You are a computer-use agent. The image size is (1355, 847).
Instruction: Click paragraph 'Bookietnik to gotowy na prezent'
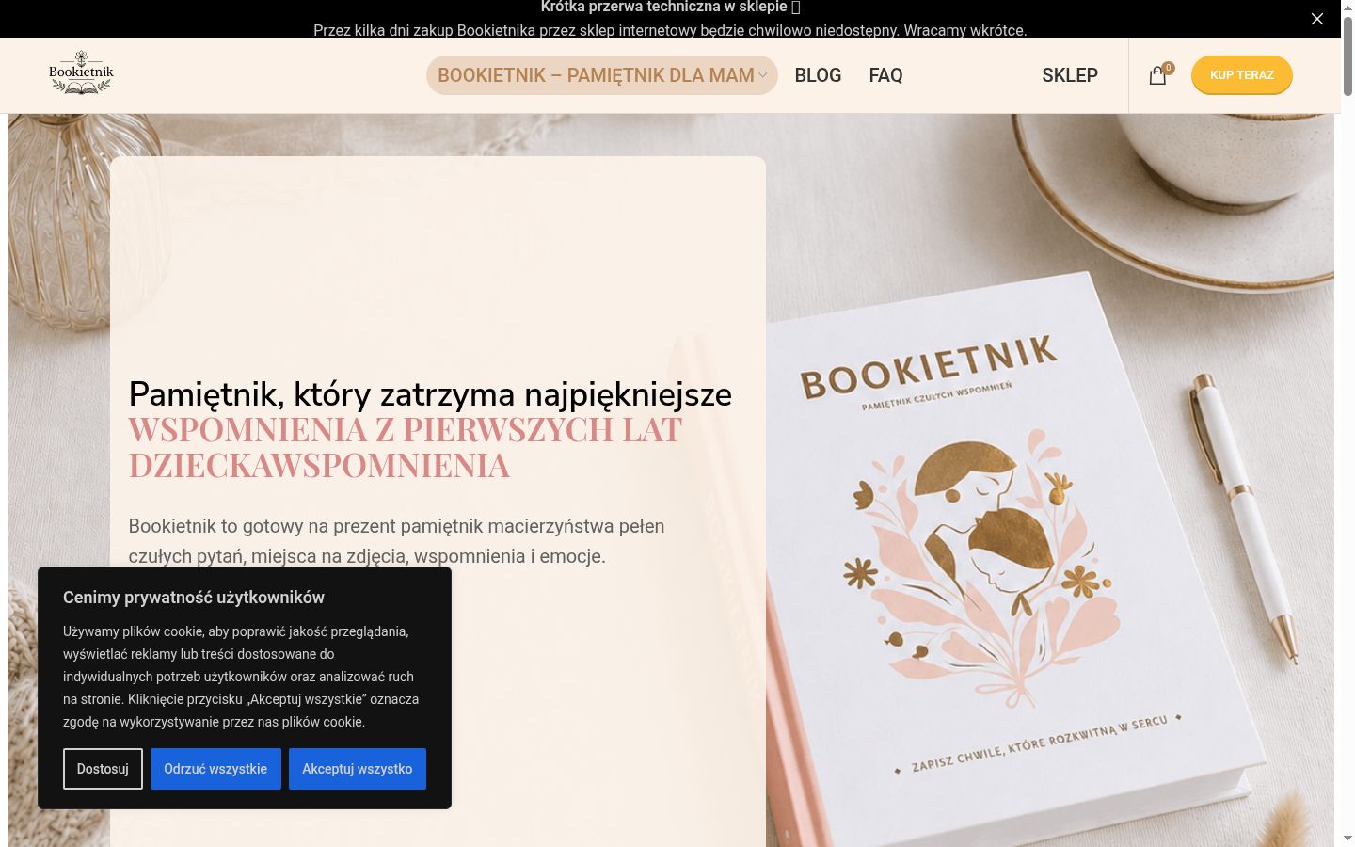coord(396,541)
